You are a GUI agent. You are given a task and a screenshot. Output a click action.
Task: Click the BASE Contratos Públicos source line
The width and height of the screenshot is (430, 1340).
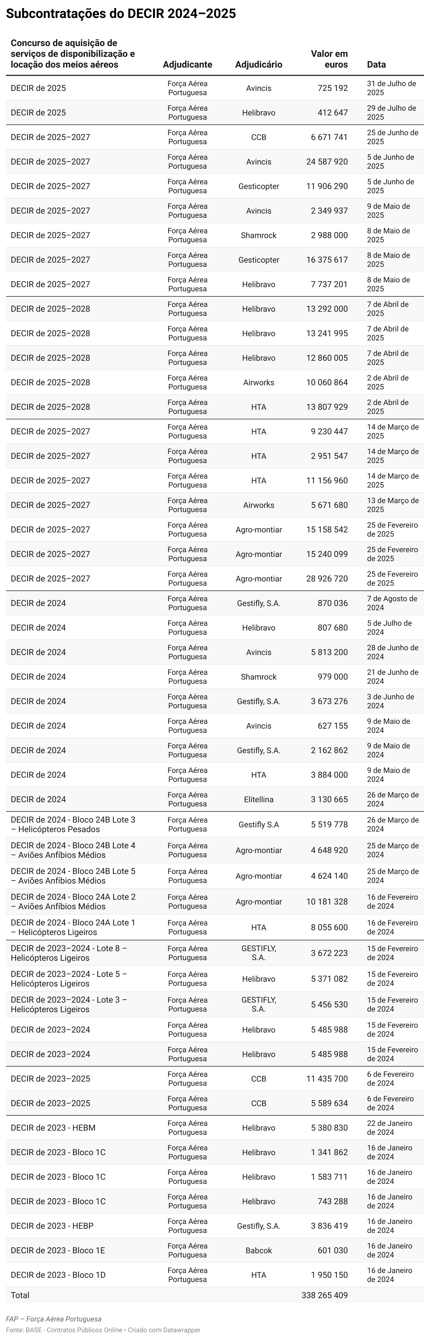coord(103,1330)
